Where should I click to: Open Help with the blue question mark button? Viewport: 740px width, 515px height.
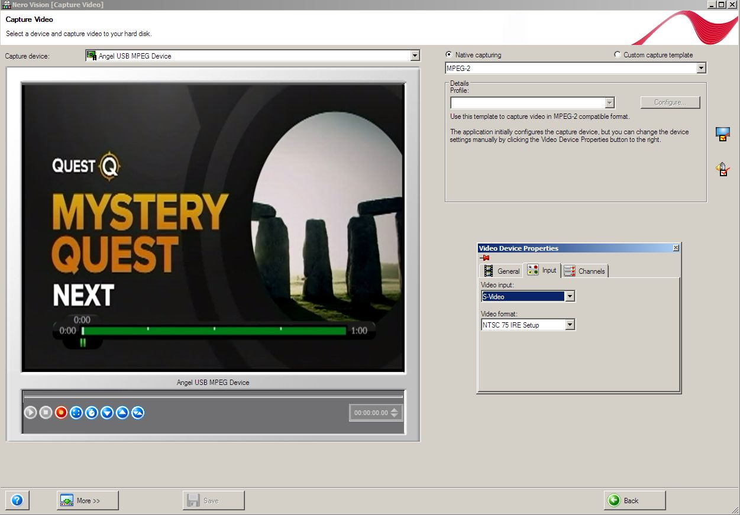[x=17, y=500]
